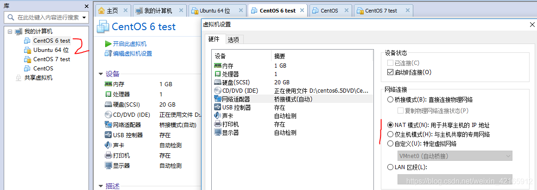The width and height of the screenshot is (537, 190).
Task: Click 打印机 icon in summary devices
Action: point(108,155)
